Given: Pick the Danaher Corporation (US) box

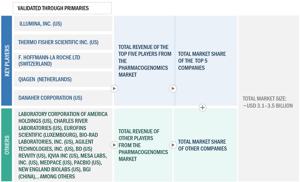Looking at the screenshot, I should [x=63, y=98].
